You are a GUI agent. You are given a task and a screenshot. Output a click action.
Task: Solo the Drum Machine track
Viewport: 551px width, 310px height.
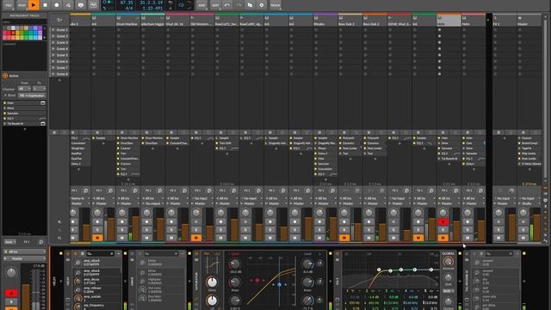coord(122,230)
